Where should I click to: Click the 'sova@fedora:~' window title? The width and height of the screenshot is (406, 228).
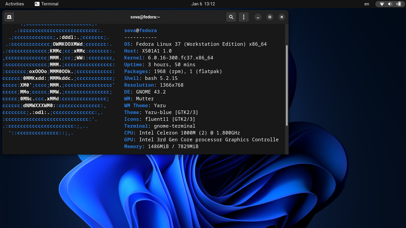[x=145, y=17]
